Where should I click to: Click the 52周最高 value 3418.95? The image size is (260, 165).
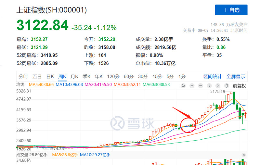[49, 55]
